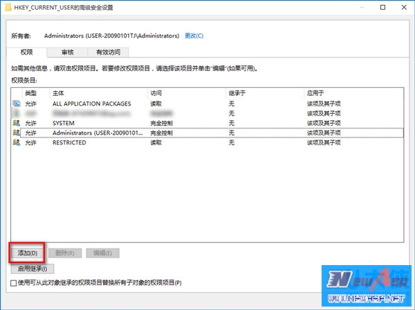Viewport: 415px width, 310px height.
Task: Click the 读取 access cell in the RESTRICTED row
Action: (x=156, y=143)
